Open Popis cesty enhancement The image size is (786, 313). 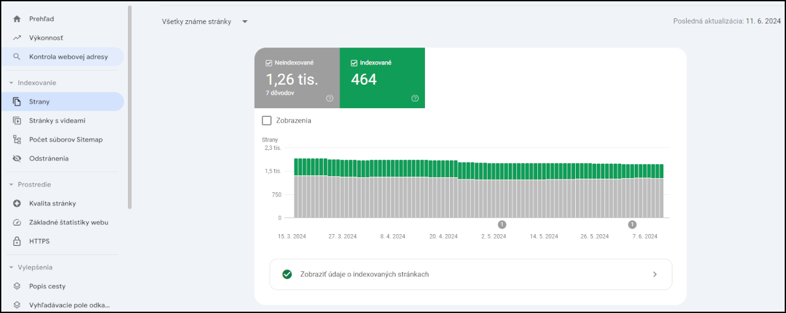click(x=62, y=286)
